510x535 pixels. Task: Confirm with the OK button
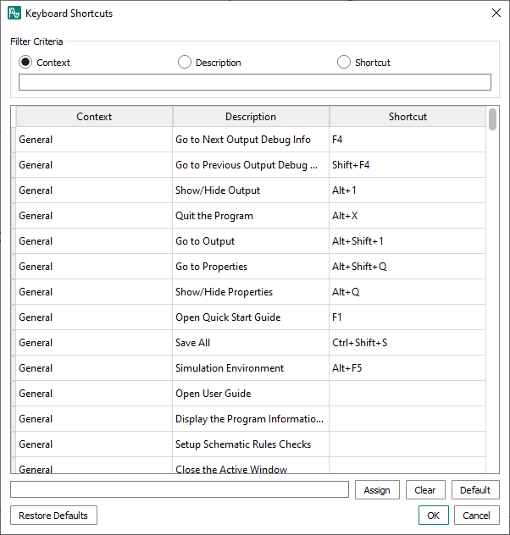(433, 516)
